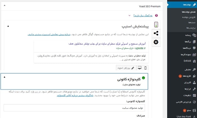
Task: Open the keyword analysis learn-more link
Action: pos(75,96)
